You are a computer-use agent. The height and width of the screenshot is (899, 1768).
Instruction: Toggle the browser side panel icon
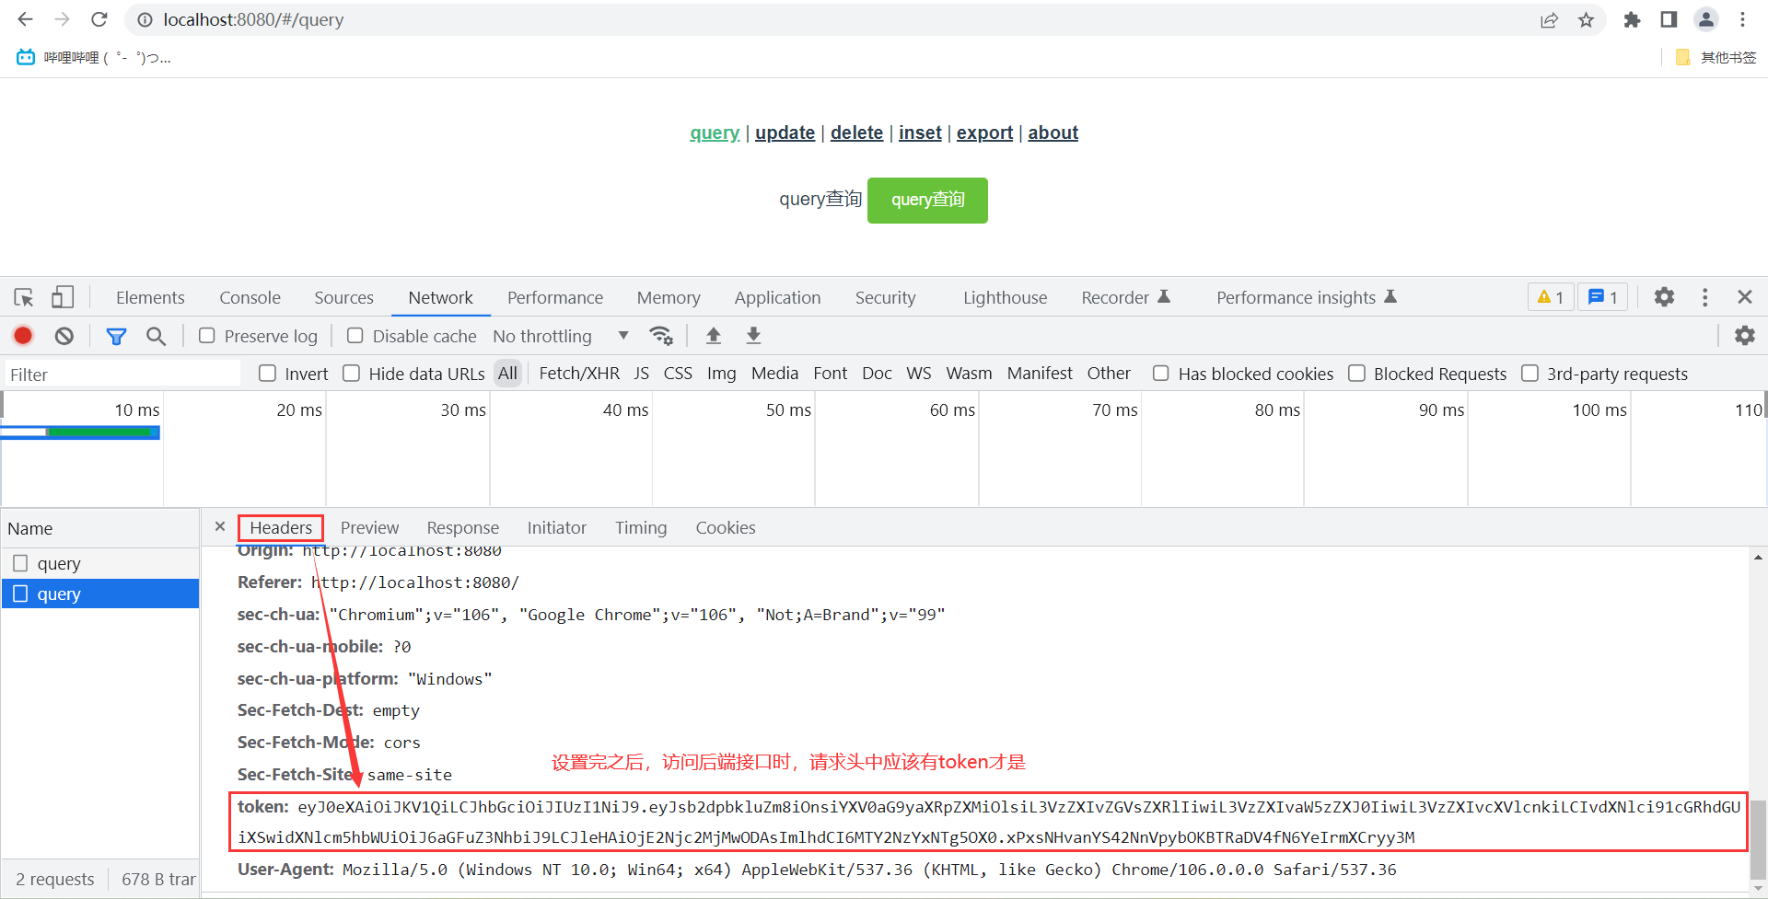click(x=1669, y=19)
